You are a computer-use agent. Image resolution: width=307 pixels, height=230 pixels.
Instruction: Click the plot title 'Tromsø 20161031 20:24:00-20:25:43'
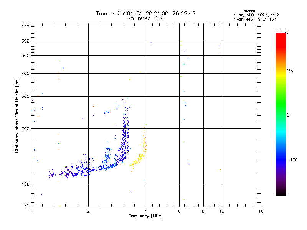click(x=145, y=13)
